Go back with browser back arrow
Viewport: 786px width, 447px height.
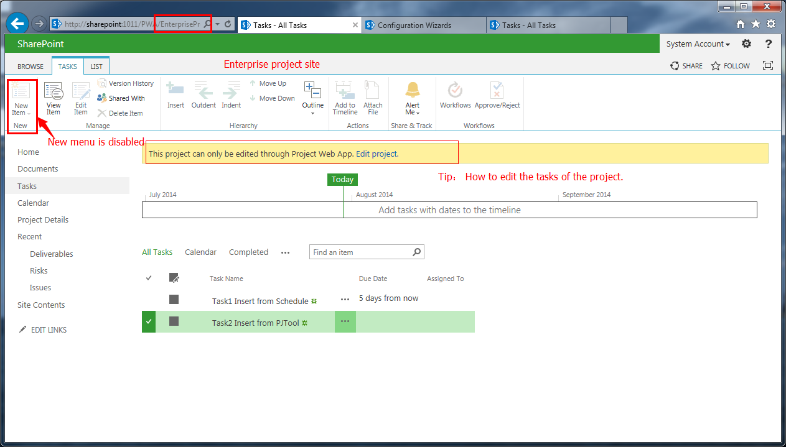(x=17, y=24)
